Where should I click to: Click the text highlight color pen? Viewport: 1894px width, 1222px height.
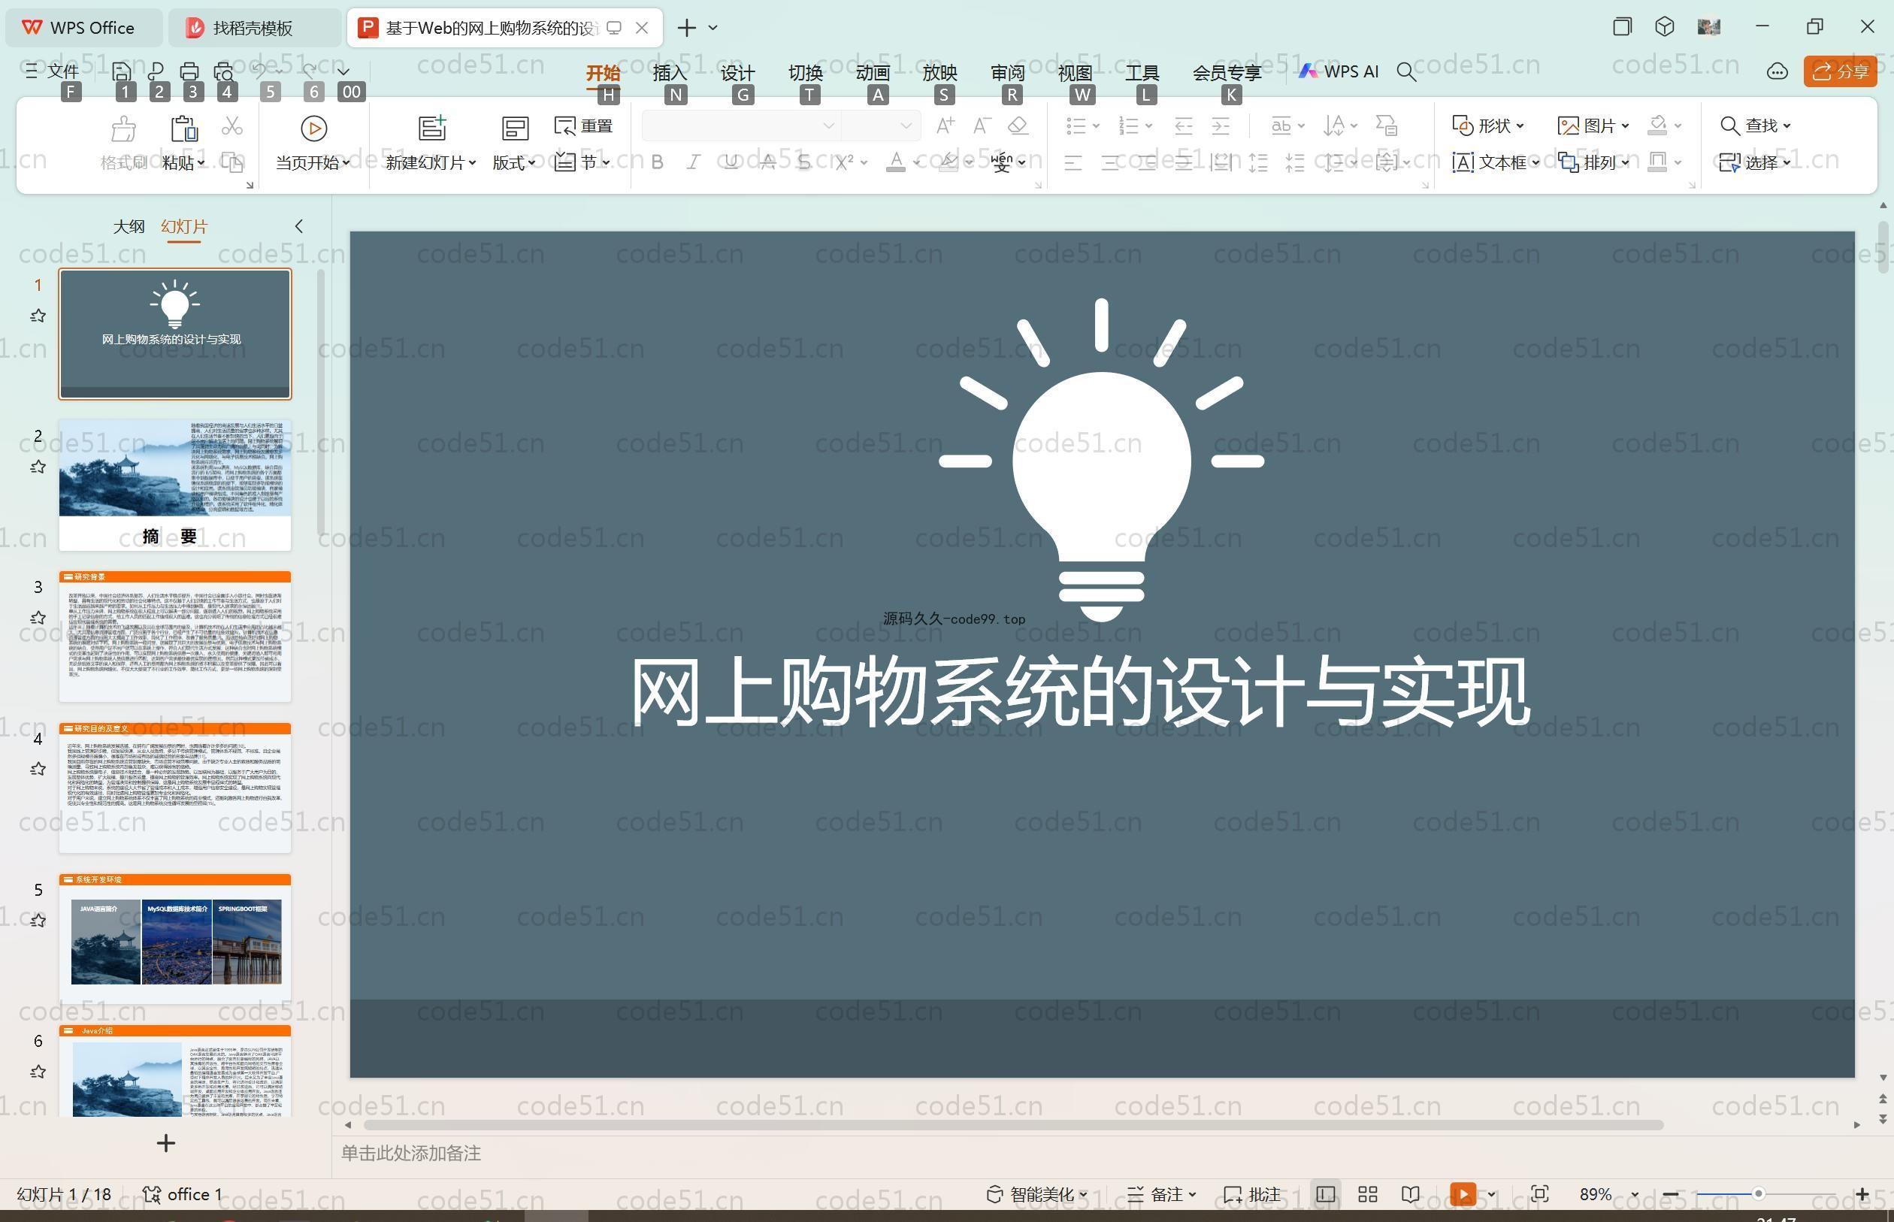pos(948,162)
